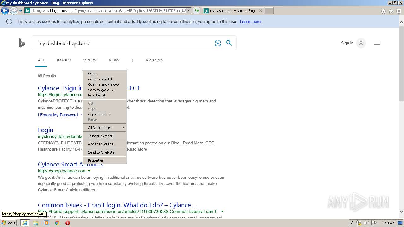Click the 3:40 AM system clock
The height and width of the screenshot is (227, 404).
[x=388, y=223]
